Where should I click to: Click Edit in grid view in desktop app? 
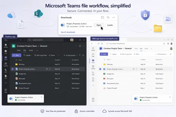pyautogui.click(x=41, y=55)
